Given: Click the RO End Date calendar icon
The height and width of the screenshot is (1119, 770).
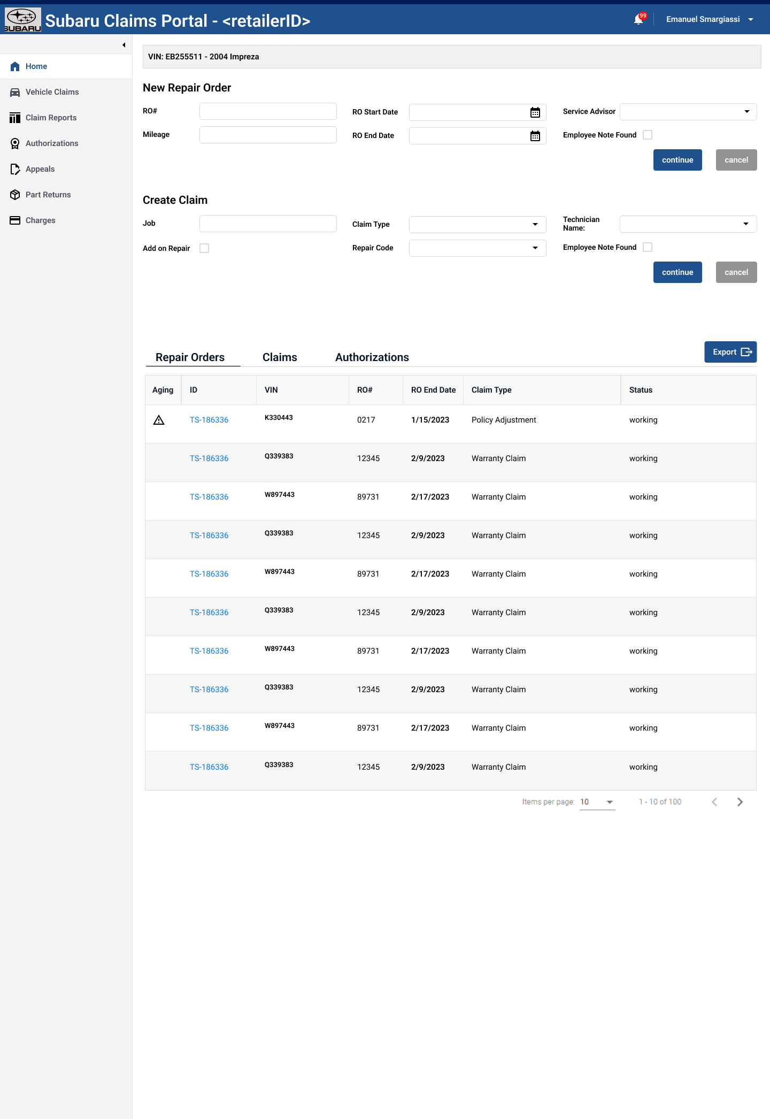Looking at the screenshot, I should click(535, 136).
